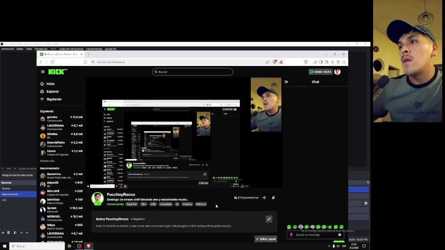Screen dimensions: 445x250
Task: Click the Obtén KICKs button
Action: (x=321, y=72)
